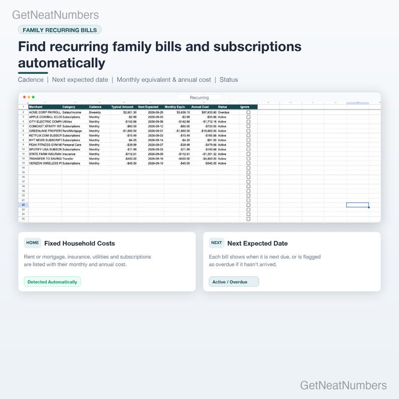Tick Ignore checkbox for VERIZON WIRELESS row

248,163
